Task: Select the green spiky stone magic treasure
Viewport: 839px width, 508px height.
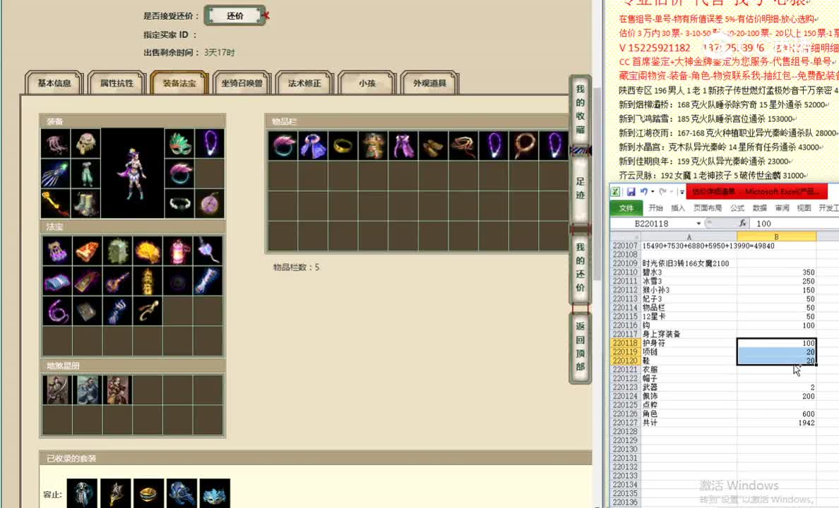Action: tap(118, 251)
